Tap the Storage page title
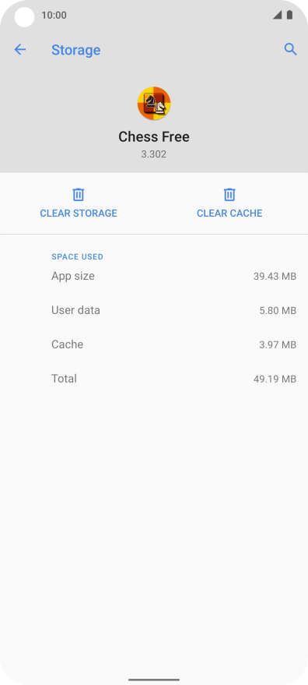Screen dimensions: 308x685 pos(76,50)
